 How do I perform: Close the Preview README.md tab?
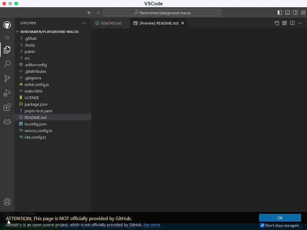pyautogui.click(x=183, y=23)
